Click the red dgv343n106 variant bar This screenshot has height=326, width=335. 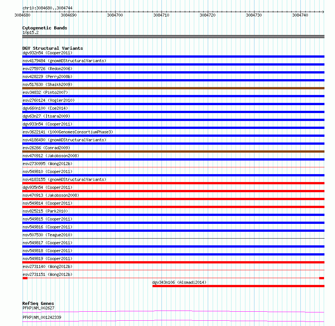[x=238, y=286]
